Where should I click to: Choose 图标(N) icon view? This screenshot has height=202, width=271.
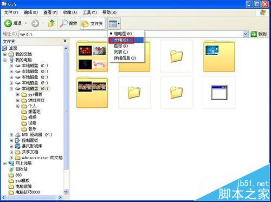pyautogui.click(x=126, y=46)
